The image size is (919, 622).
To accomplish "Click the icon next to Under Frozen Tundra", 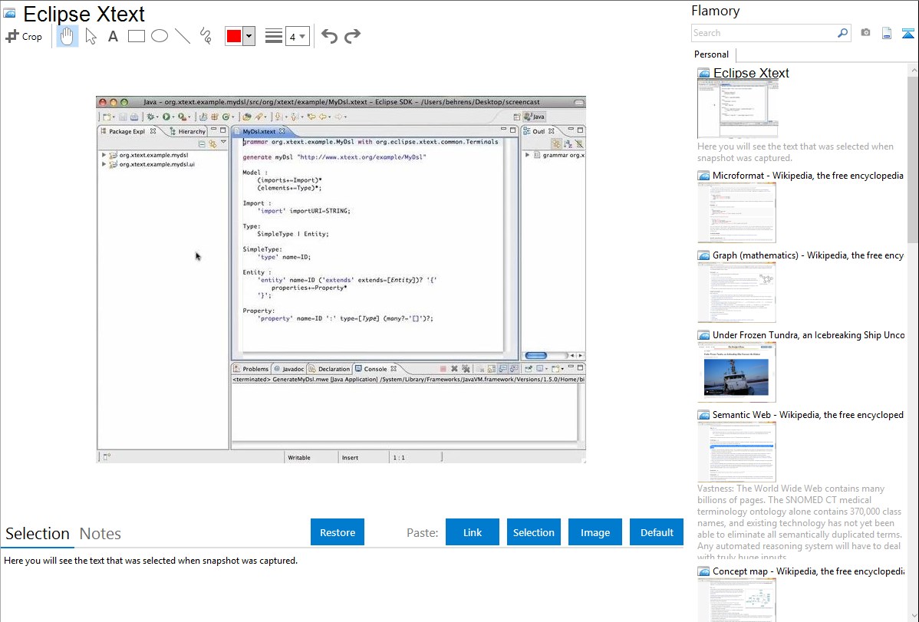I will 703,334.
